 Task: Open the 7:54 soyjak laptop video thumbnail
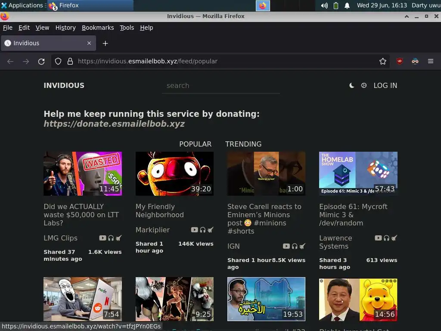coord(83,299)
